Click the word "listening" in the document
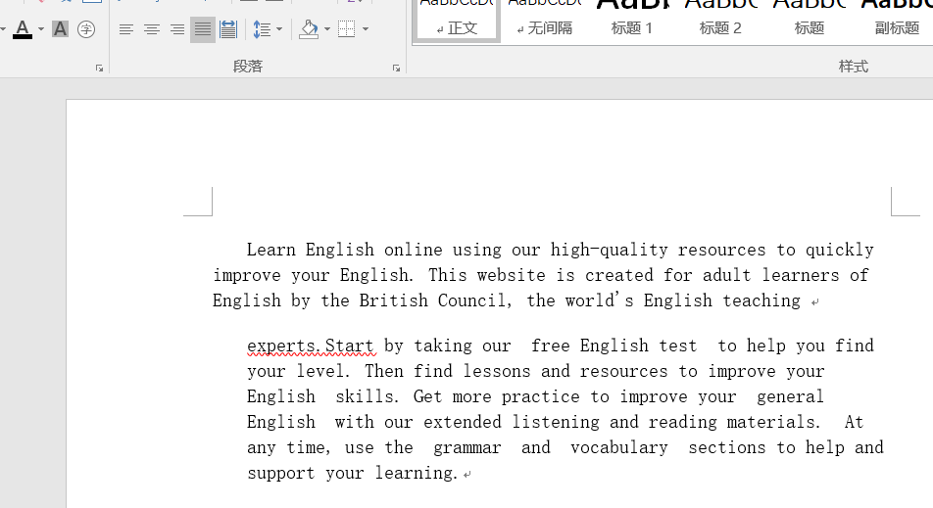The width and height of the screenshot is (933, 508). pyautogui.click(x=556, y=422)
